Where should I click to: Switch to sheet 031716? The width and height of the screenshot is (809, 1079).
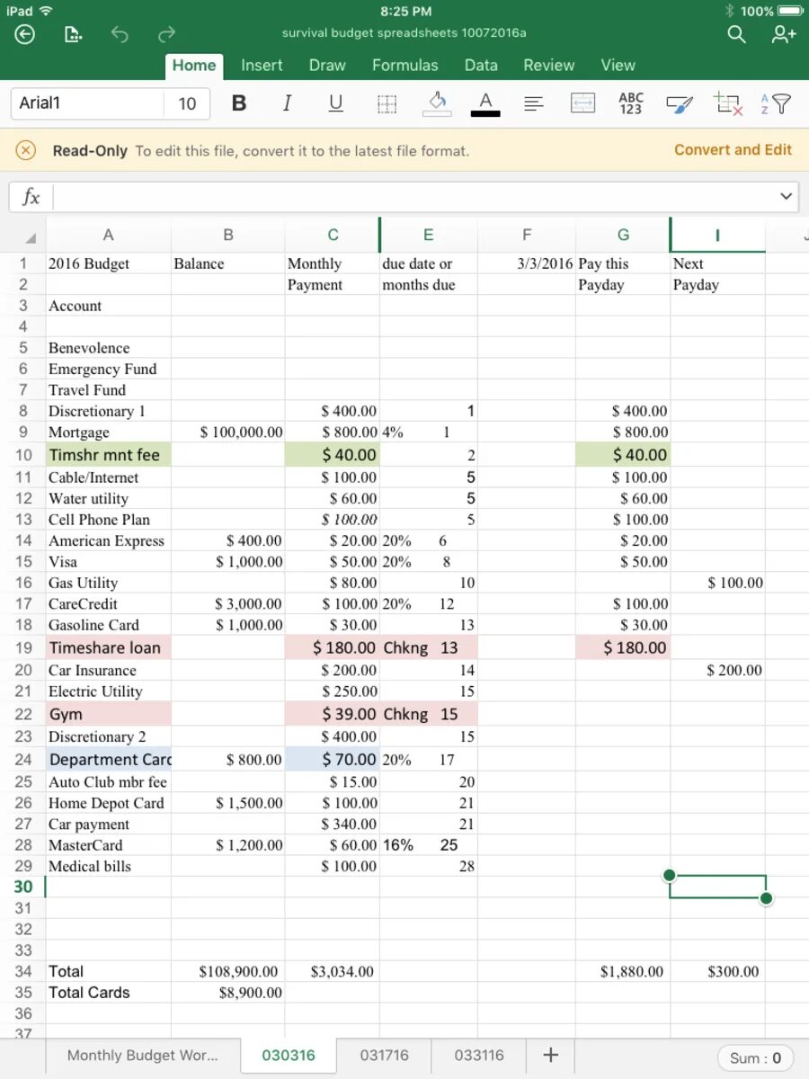point(384,1056)
